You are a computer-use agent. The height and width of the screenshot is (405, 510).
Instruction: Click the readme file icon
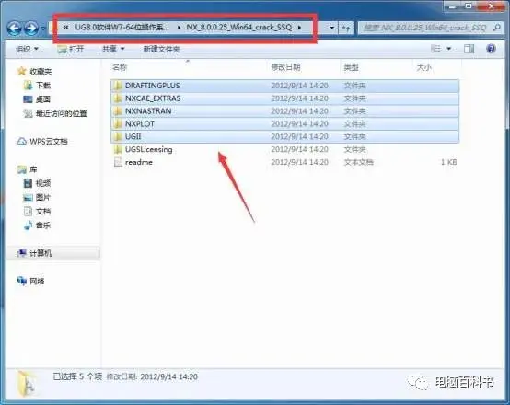(x=118, y=162)
